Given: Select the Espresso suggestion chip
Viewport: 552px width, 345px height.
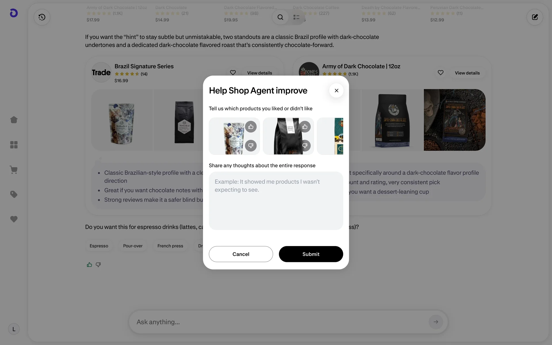Looking at the screenshot, I should click(99, 246).
